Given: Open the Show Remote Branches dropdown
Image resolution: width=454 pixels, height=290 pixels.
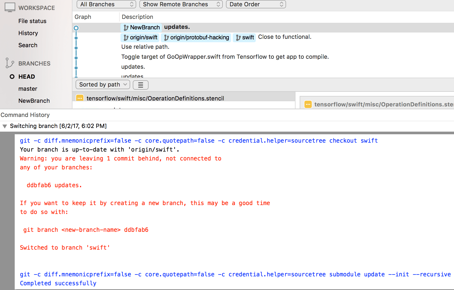Looking at the screenshot, I should coord(181,4).
